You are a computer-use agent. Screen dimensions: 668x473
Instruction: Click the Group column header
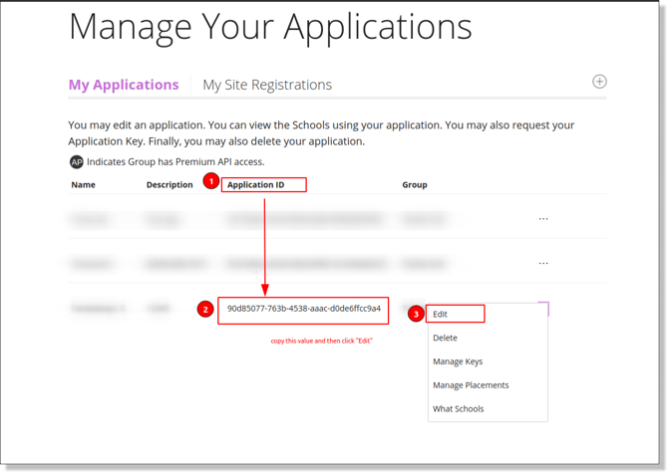coord(415,184)
